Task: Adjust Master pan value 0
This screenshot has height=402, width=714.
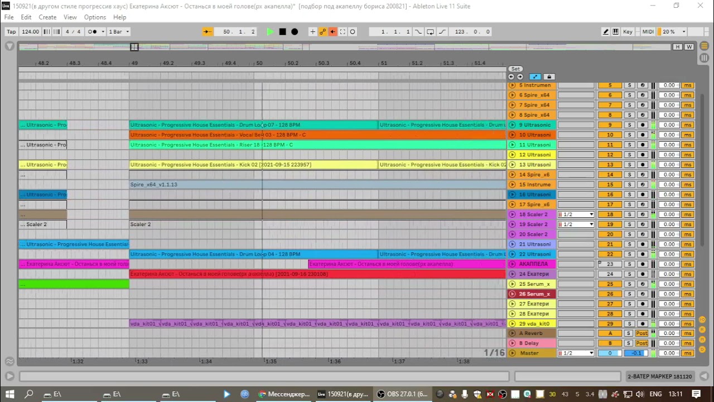Action: pyautogui.click(x=610, y=353)
